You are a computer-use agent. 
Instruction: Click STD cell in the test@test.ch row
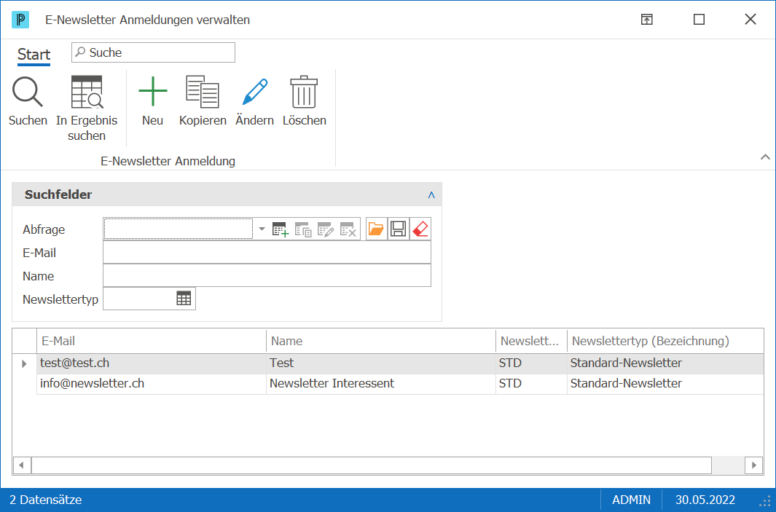531,363
